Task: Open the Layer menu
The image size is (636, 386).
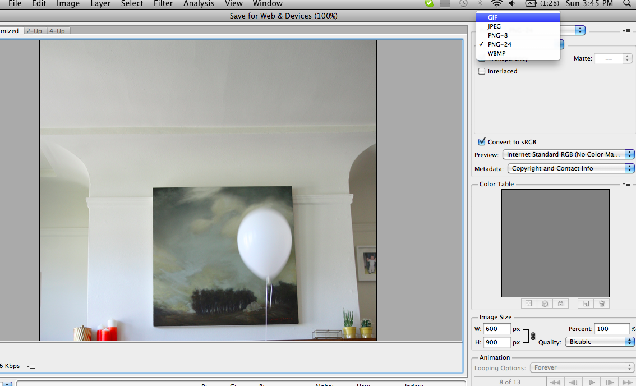Action: [x=100, y=4]
